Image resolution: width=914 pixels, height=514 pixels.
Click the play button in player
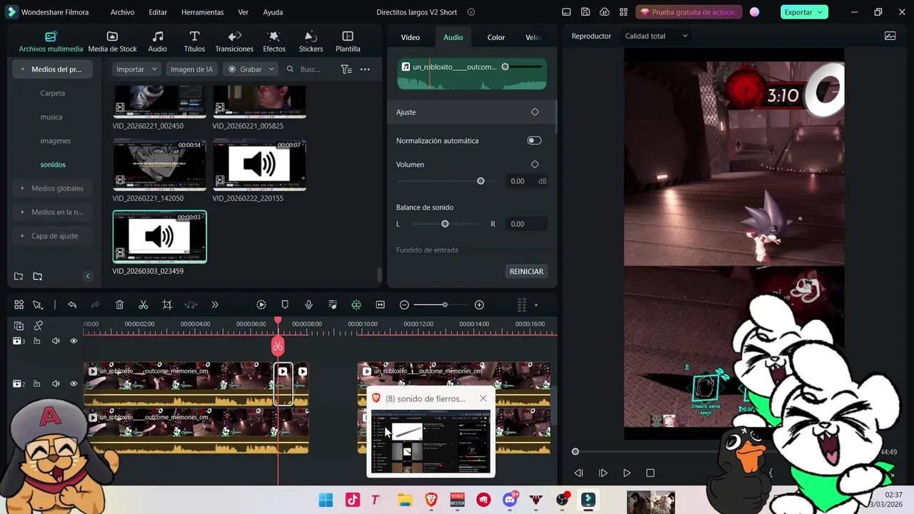tap(627, 473)
